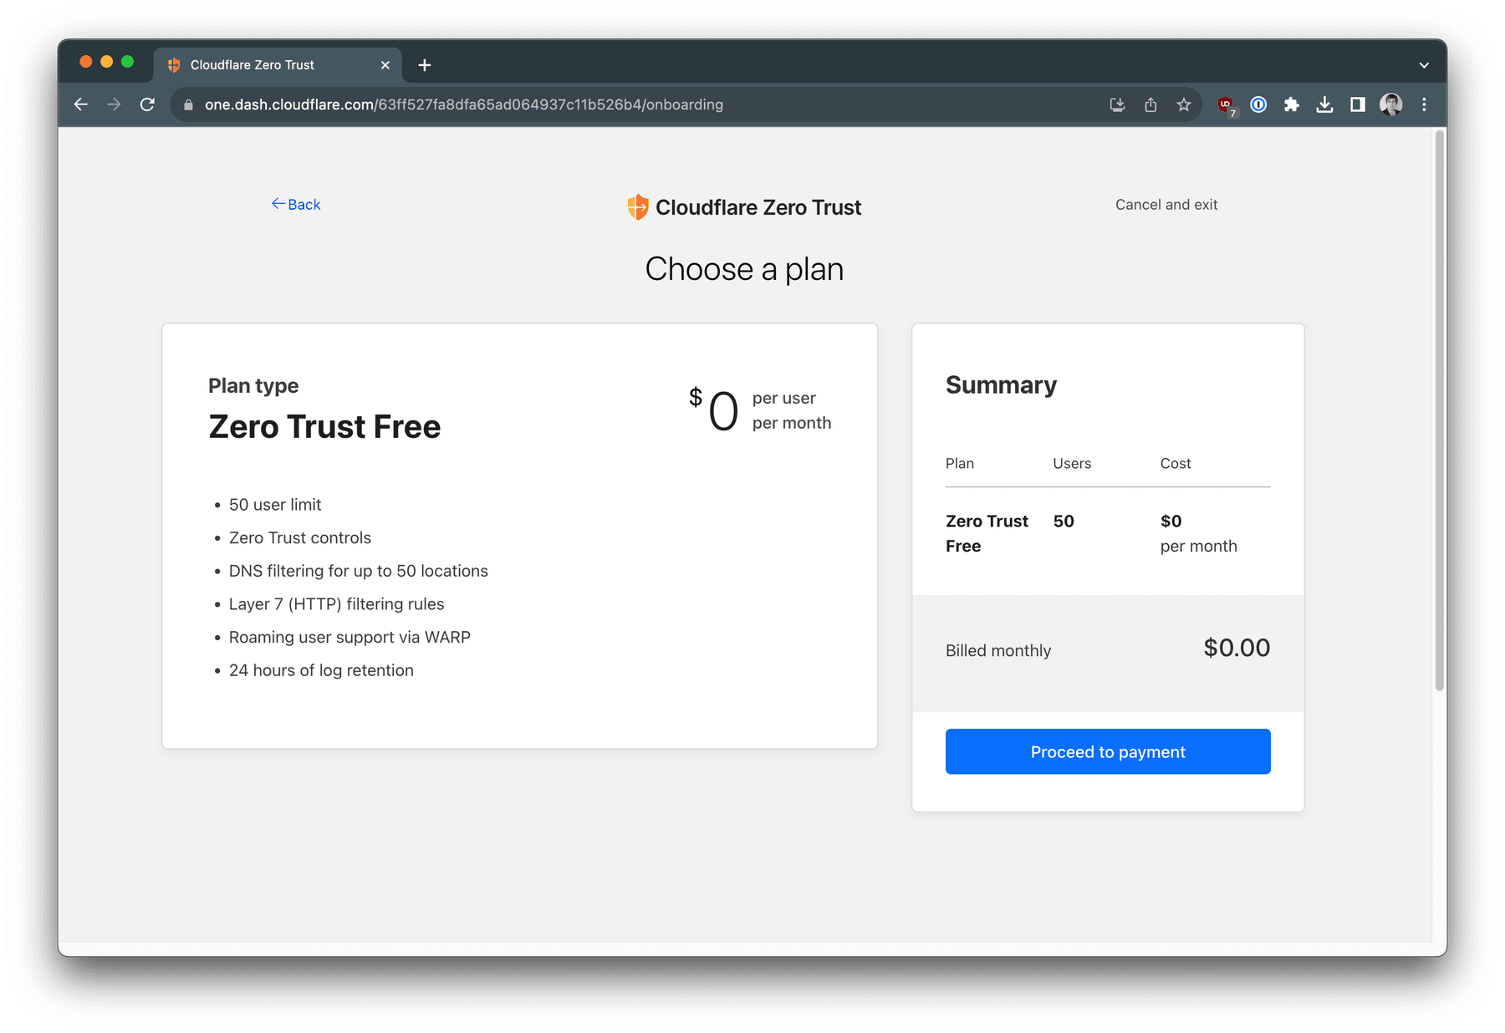Open the browser profile avatar menu
Screen dimensions: 1505x1033
click(x=1390, y=104)
